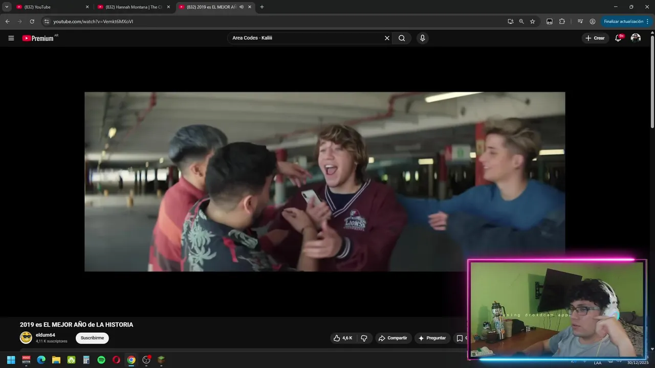Viewport: 655px width, 368px height.
Task: Close the Hannah Montana tab
Action: point(168,7)
